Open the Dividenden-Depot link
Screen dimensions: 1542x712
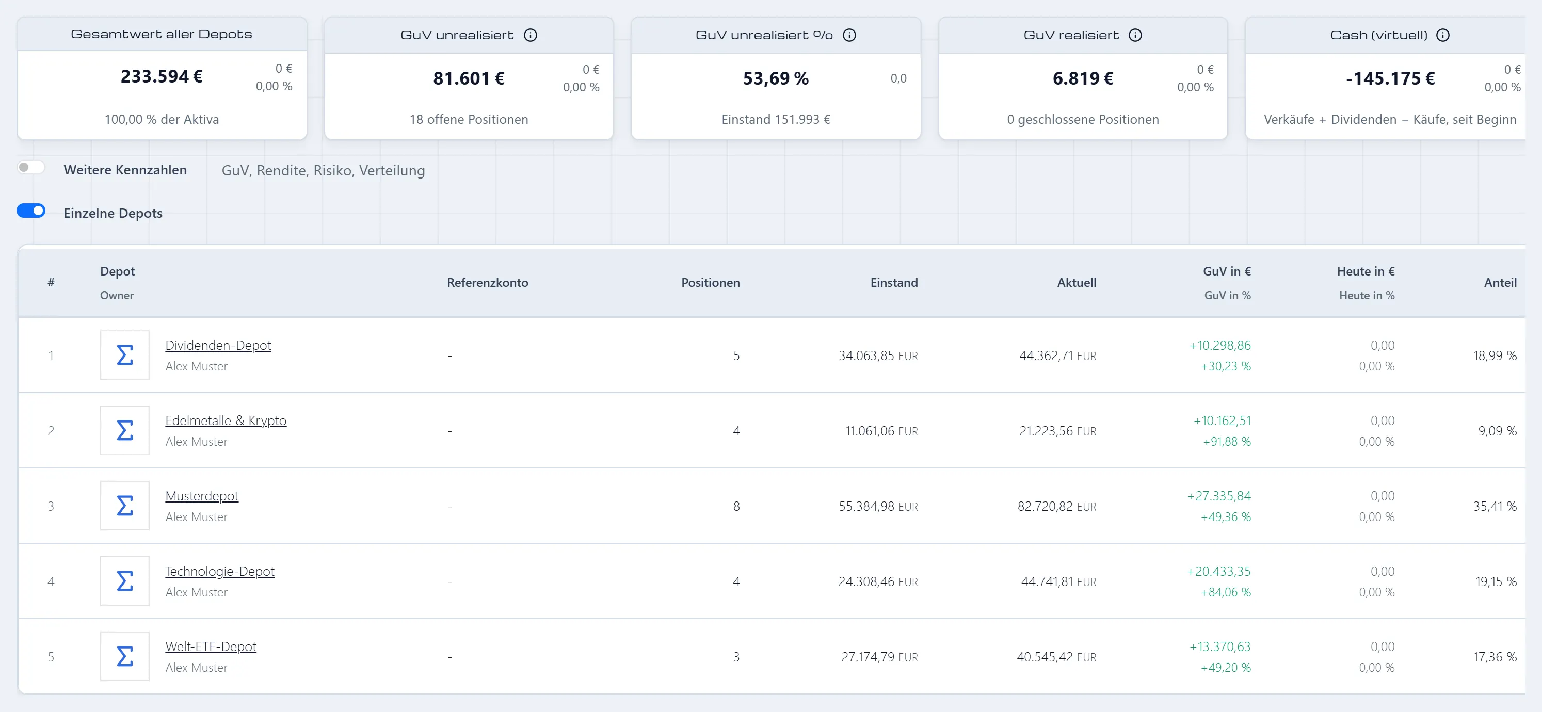point(218,345)
